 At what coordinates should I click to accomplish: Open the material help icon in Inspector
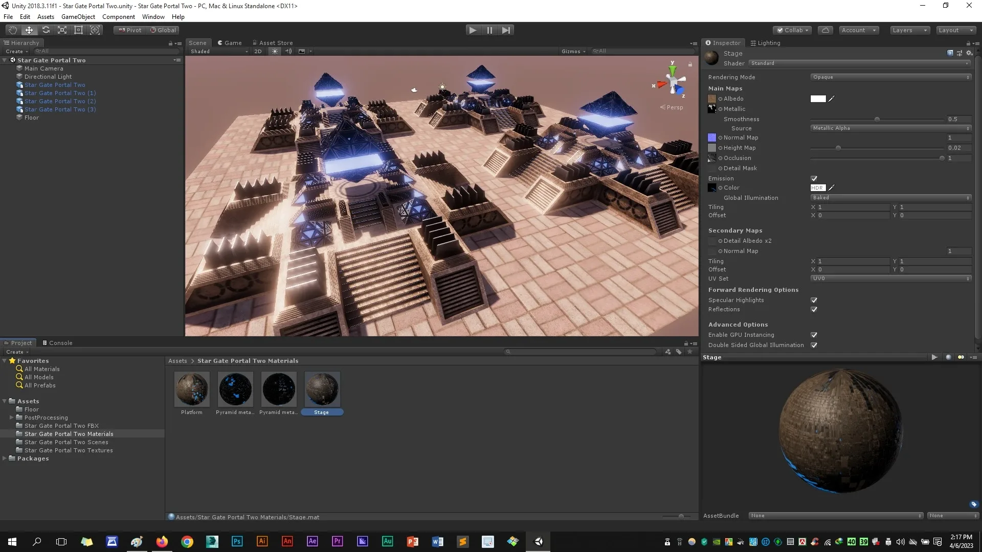950,53
